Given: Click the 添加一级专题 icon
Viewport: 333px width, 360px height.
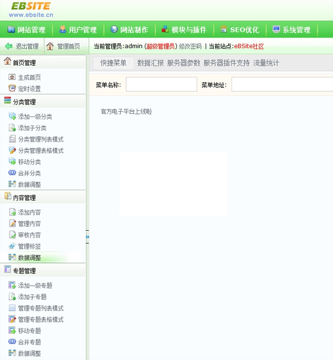Looking at the screenshot, I should pyautogui.click(x=12, y=285).
